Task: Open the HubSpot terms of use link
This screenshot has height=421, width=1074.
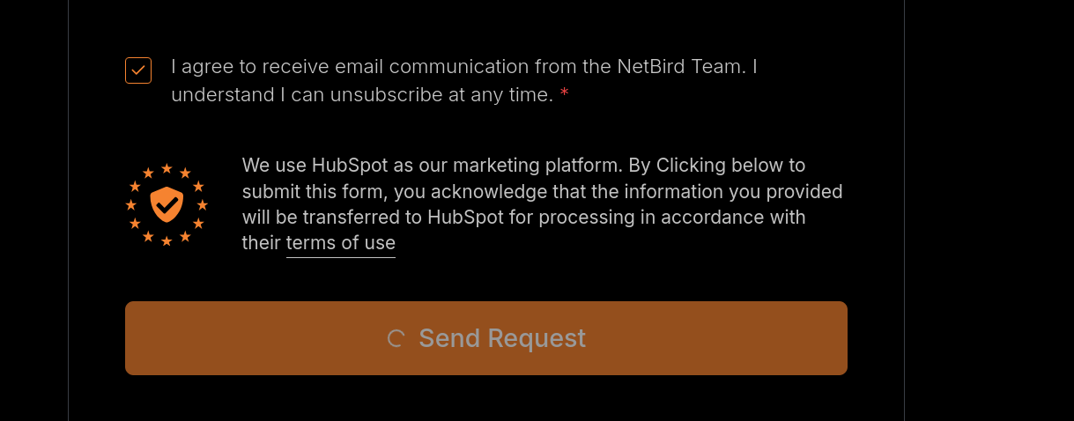Action: point(341,243)
